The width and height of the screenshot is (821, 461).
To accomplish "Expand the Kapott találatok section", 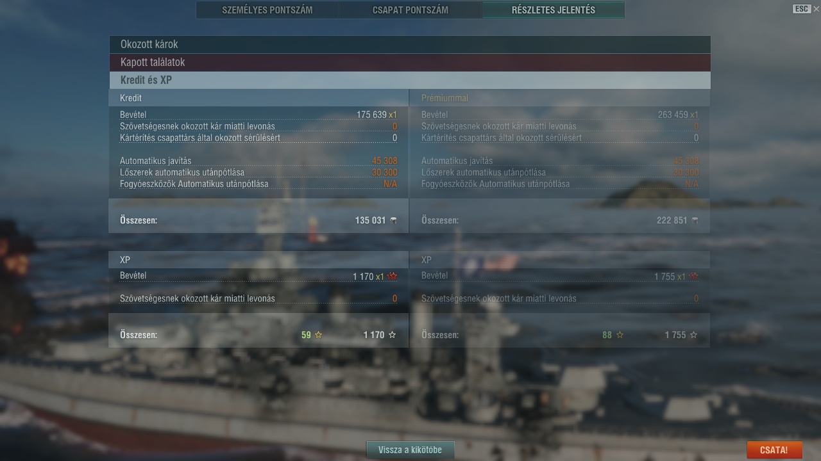I will [409, 62].
